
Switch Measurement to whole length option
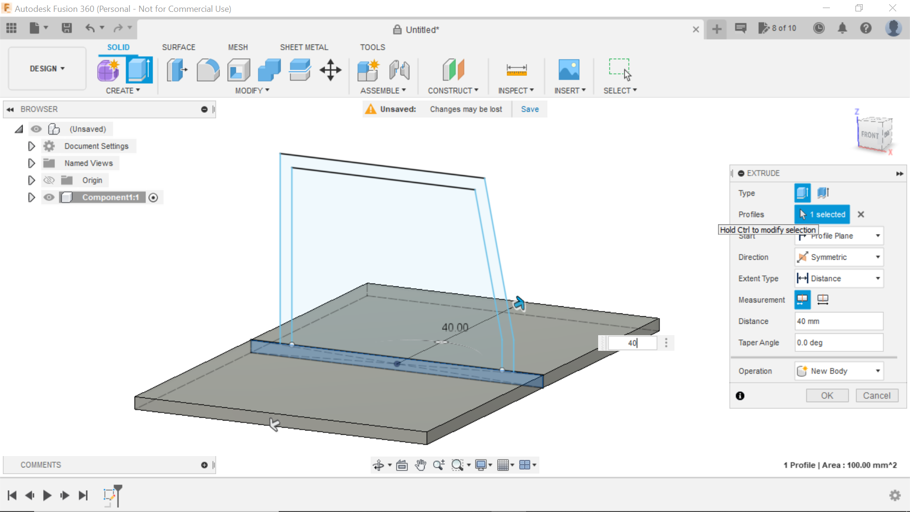pos(823,300)
